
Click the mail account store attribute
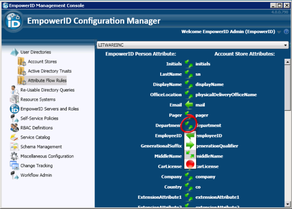(x=200, y=105)
